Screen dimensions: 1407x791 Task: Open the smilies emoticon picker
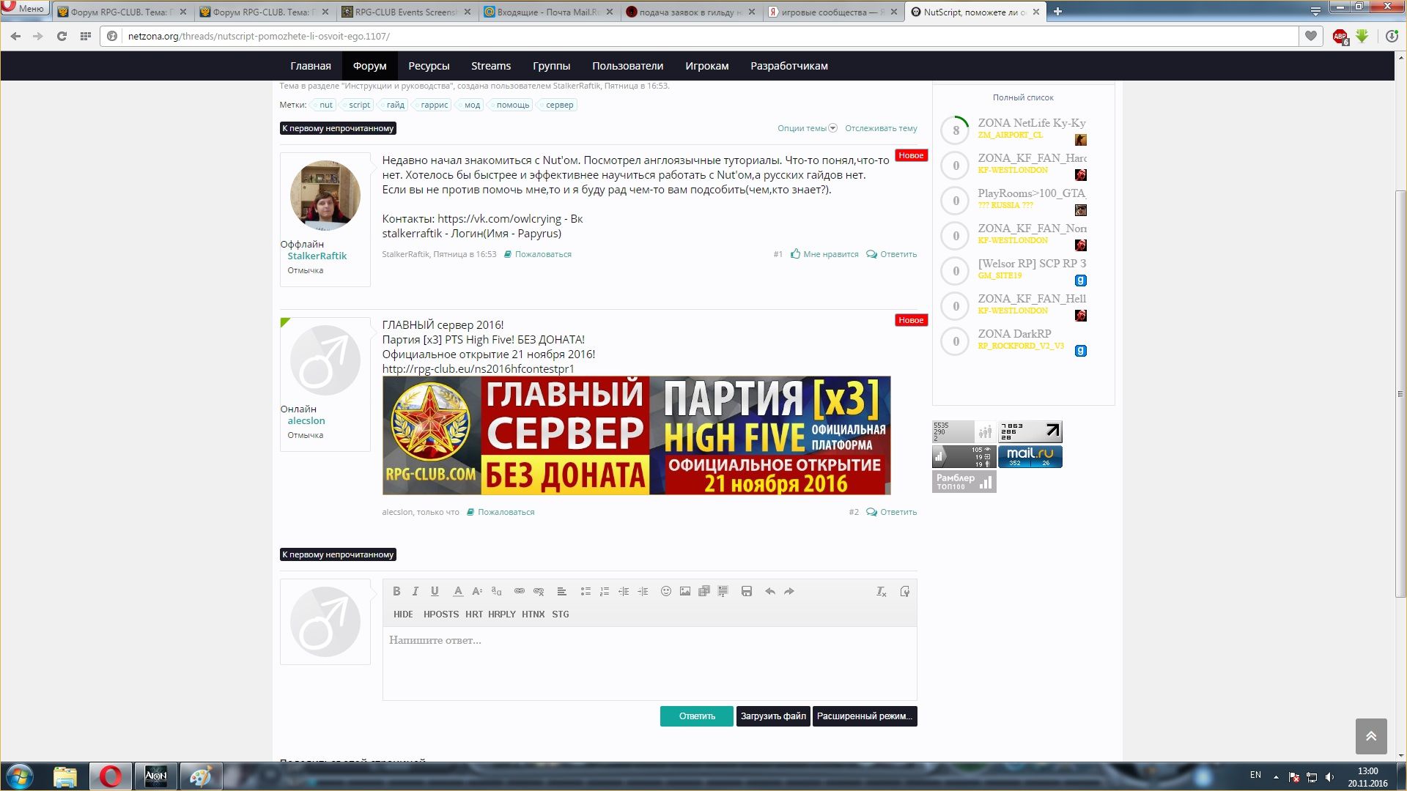coord(665,591)
